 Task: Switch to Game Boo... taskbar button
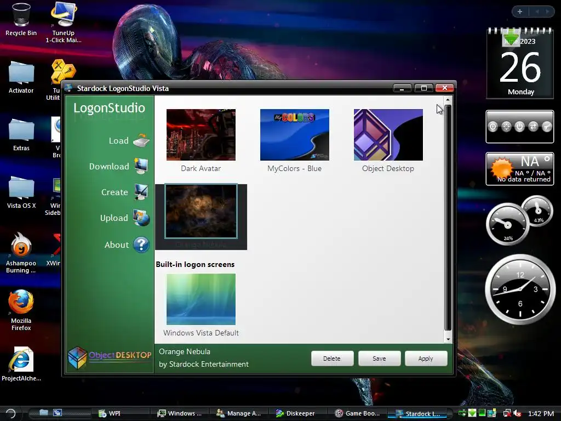tap(357, 413)
